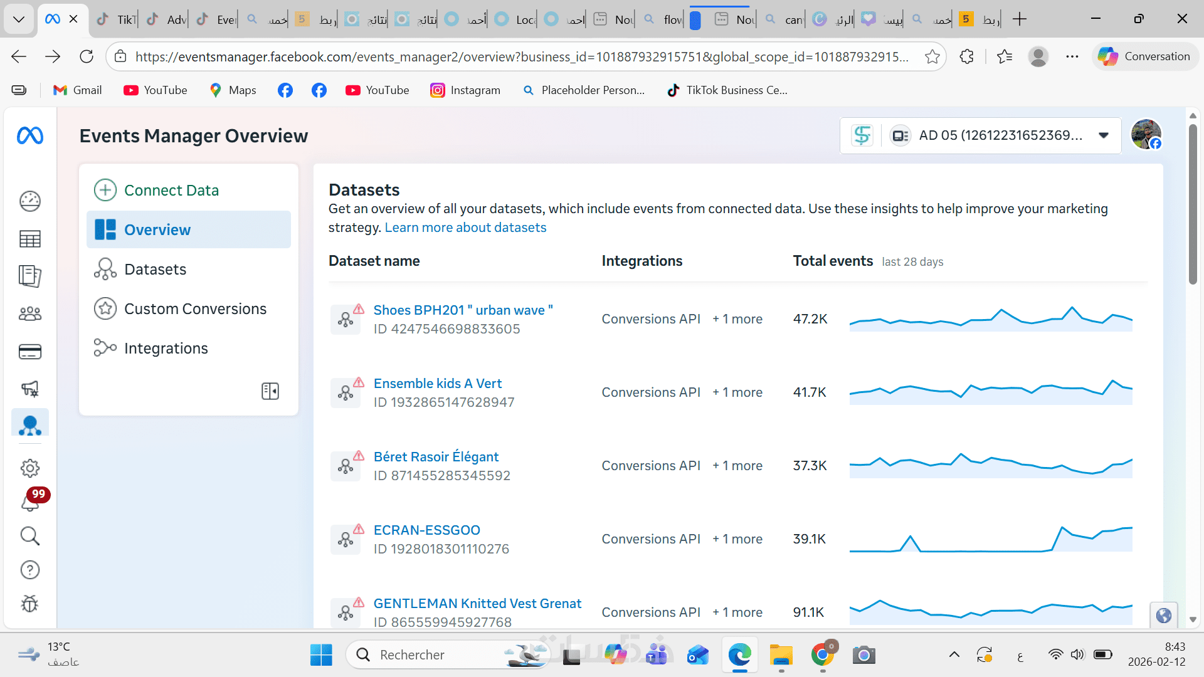The height and width of the screenshot is (677, 1204).
Task: Open the notifications bell with 99 badge
Action: pos(30,501)
